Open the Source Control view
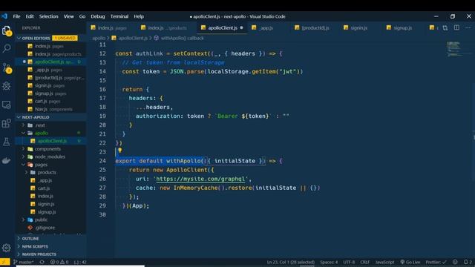Screen dimensions: 475x267 click(x=7, y=67)
